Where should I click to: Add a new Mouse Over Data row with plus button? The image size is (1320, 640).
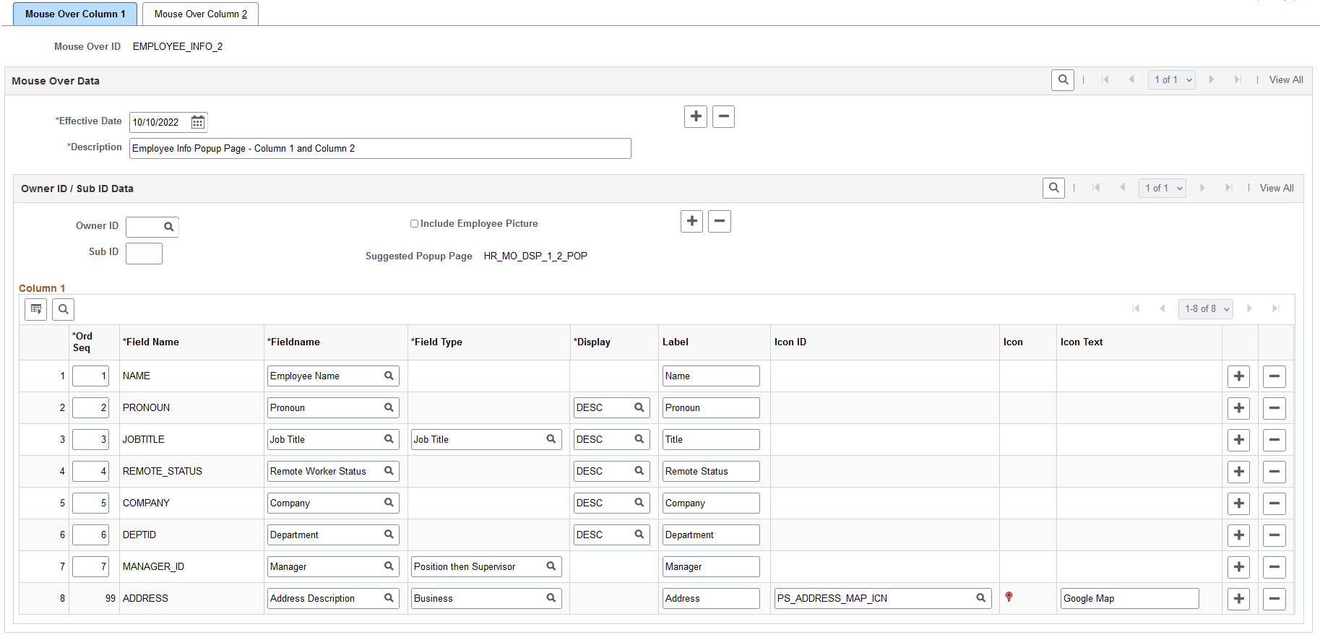(x=696, y=116)
